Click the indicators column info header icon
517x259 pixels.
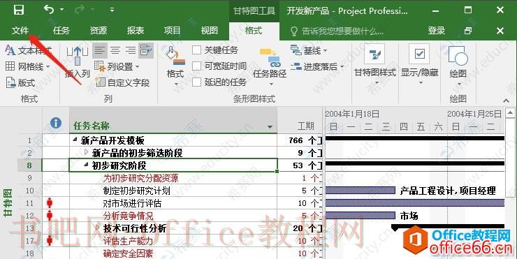click(56, 124)
